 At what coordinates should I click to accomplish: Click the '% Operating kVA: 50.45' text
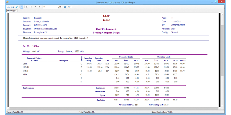point(159,105)
